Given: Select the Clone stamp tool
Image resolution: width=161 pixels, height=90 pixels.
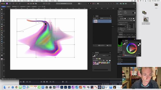Looking at the screenshot, I should 2,37.
